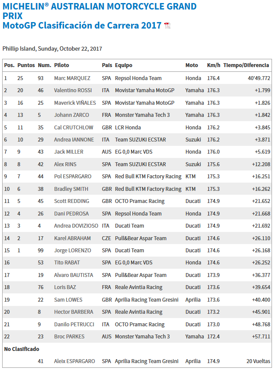Click Marquez's winning time 40'49.772
Image resolution: width=275 pixels, height=370 pixels.
[259, 78]
